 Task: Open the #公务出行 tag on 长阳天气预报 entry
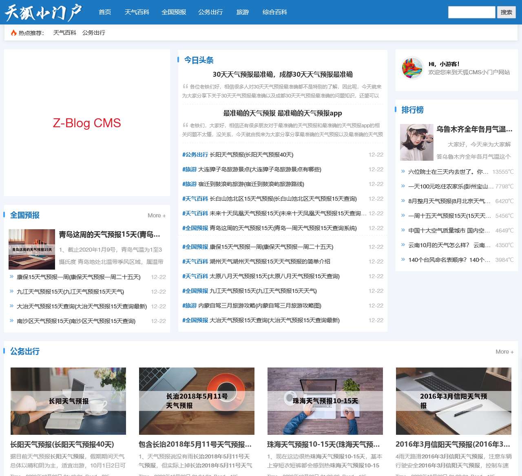[194, 155]
